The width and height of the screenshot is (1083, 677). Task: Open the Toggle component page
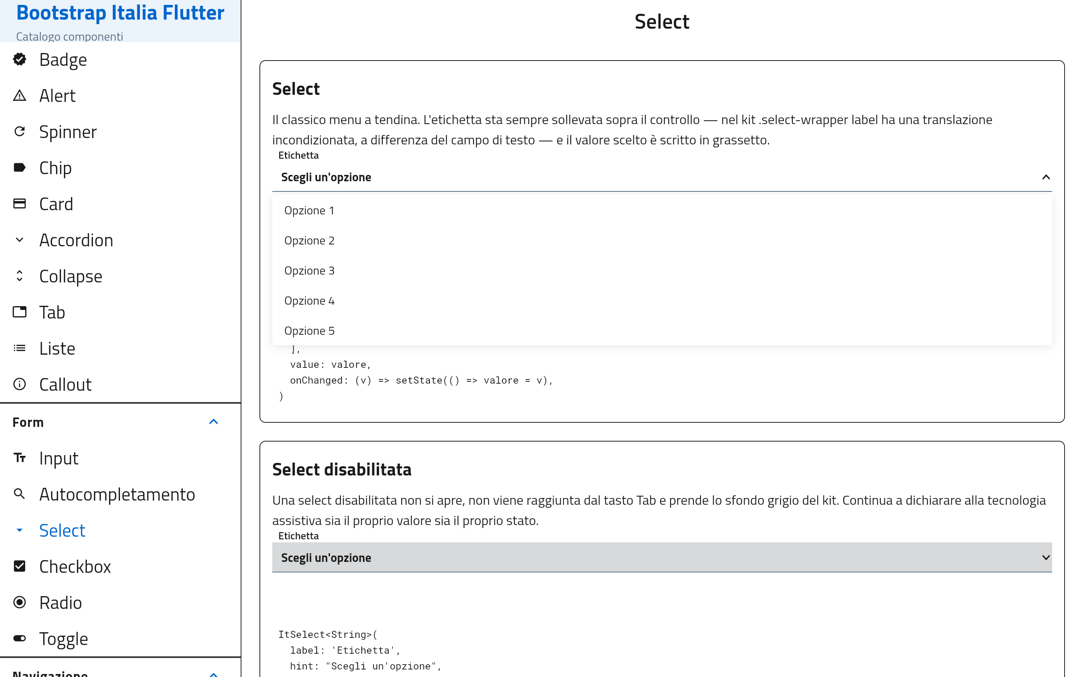pos(120,639)
